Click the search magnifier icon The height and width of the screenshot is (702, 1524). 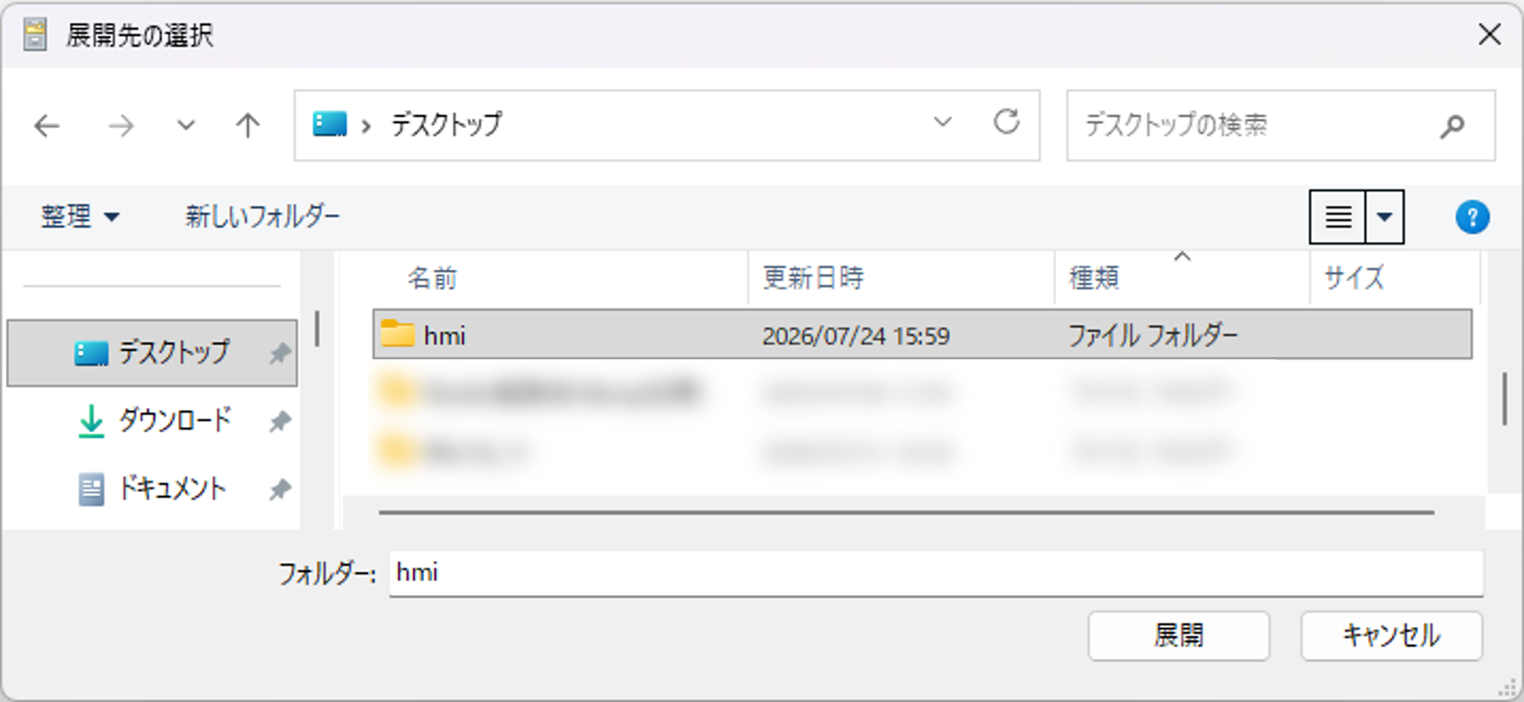[x=1452, y=126]
